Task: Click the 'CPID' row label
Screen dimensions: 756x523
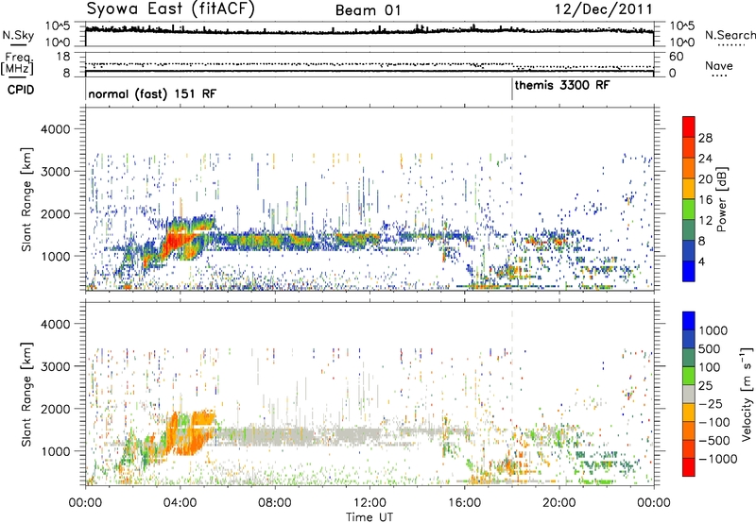Action: [x=21, y=90]
